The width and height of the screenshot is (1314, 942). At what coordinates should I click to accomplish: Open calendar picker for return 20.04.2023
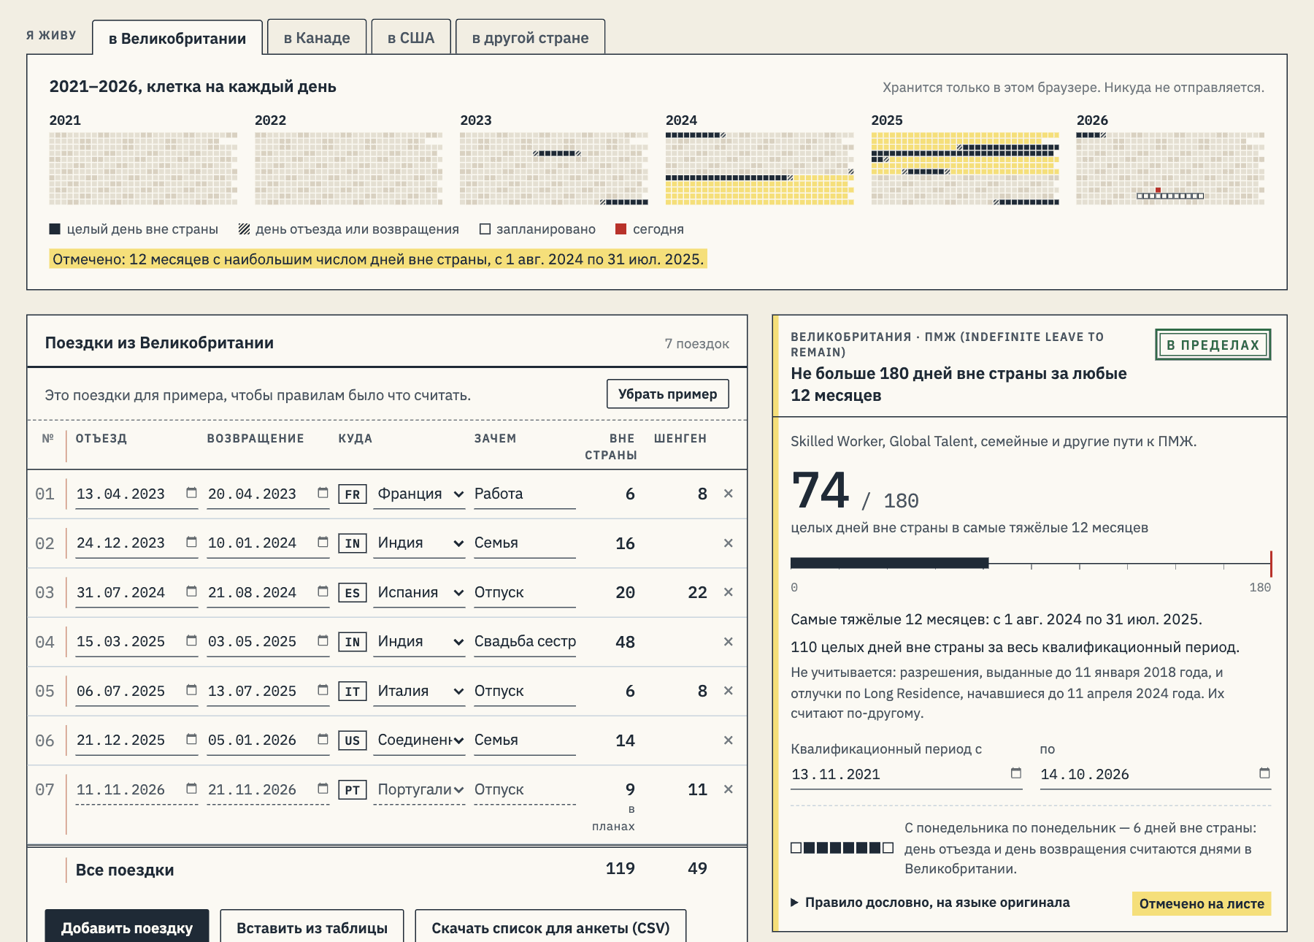(x=323, y=493)
